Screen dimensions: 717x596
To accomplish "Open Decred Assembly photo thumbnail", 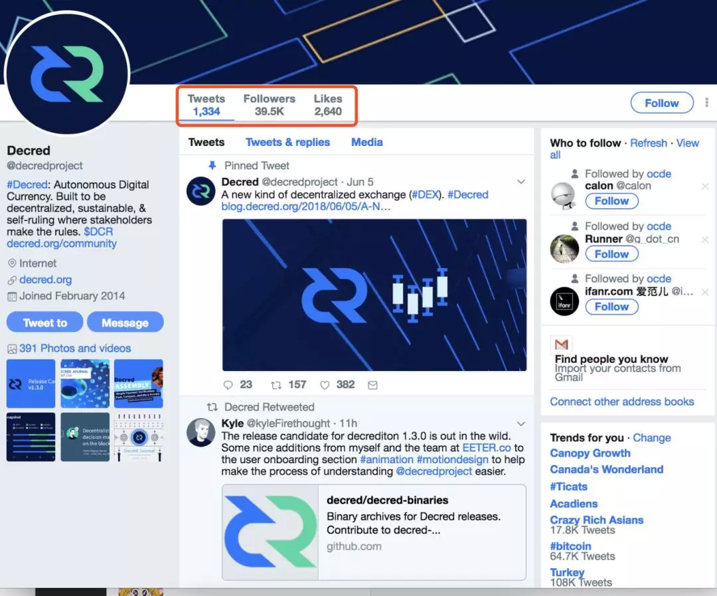I will point(139,384).
